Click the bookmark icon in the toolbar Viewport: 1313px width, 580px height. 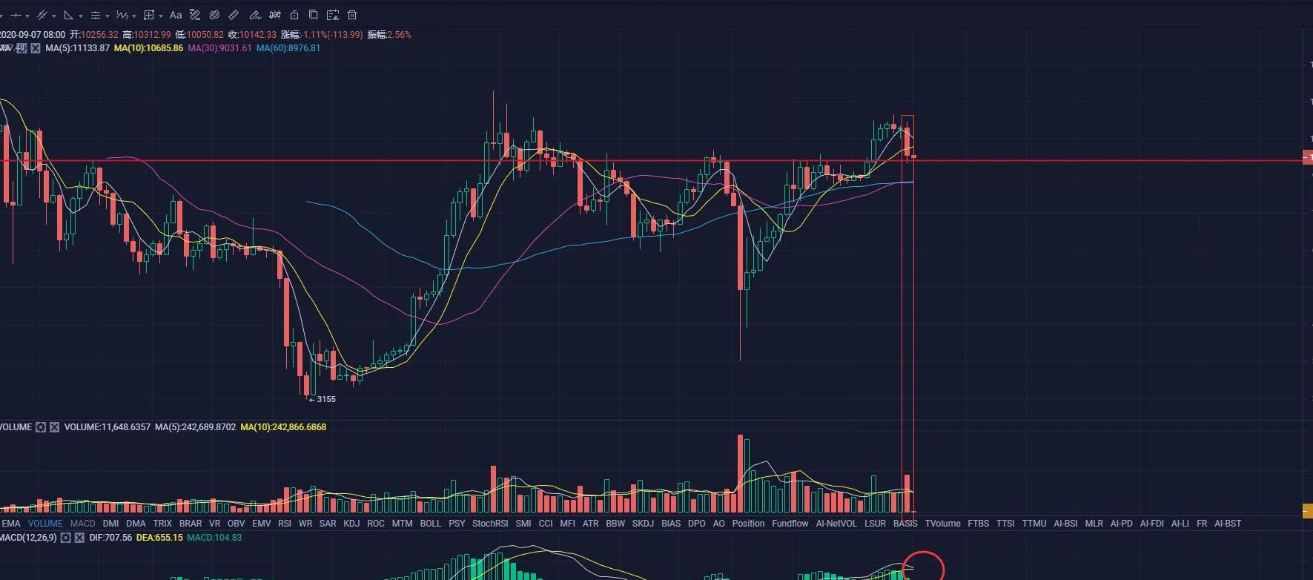coord(314,15)
